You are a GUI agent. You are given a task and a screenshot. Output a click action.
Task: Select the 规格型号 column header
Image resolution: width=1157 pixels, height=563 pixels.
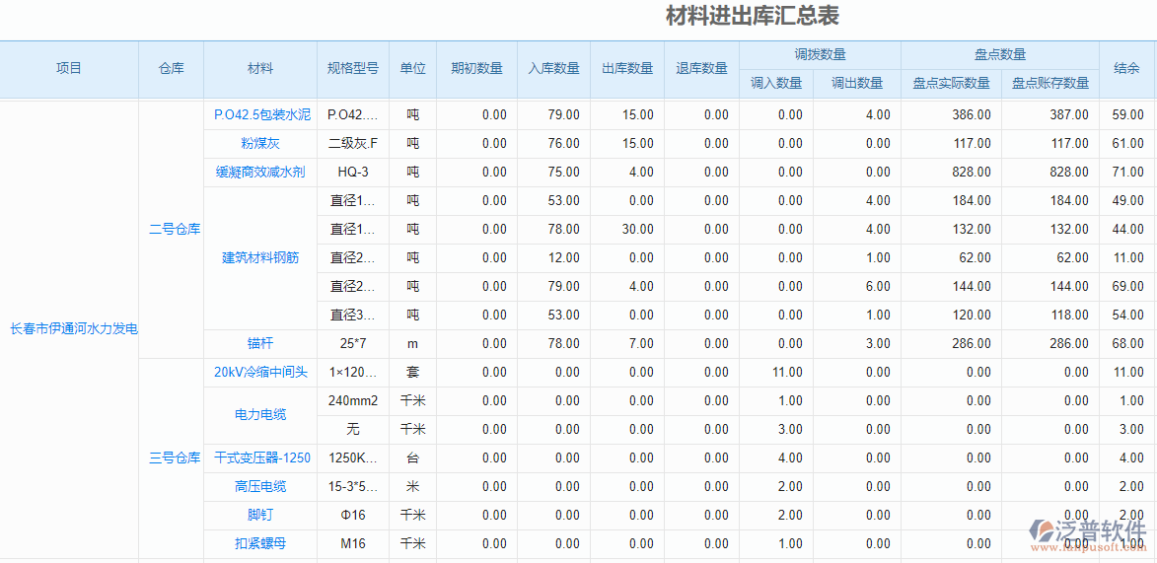tap(353, 69)
